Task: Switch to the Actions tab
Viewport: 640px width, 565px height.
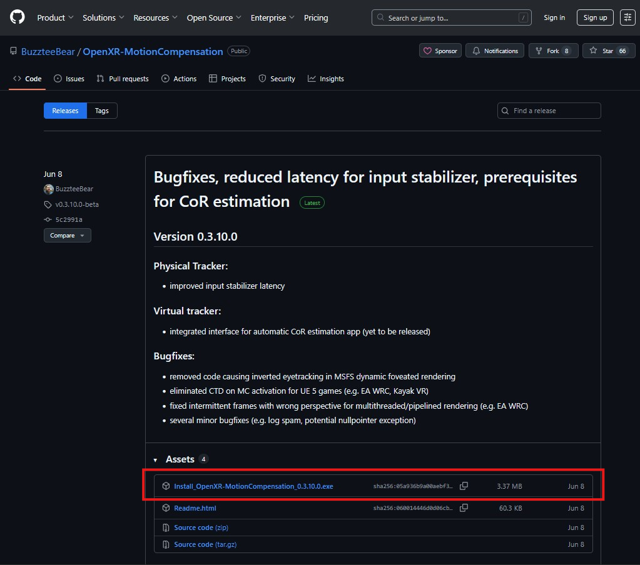Action: click(x=179, y=79)
